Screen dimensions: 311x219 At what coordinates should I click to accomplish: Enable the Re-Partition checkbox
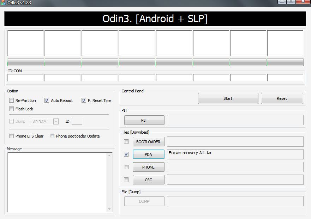(x=12, y=101)
